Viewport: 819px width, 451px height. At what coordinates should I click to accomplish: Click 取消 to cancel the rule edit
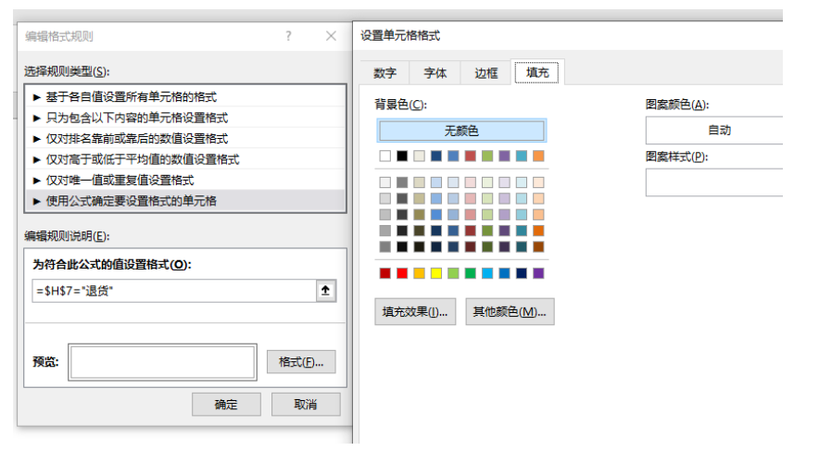pos(306,405)
